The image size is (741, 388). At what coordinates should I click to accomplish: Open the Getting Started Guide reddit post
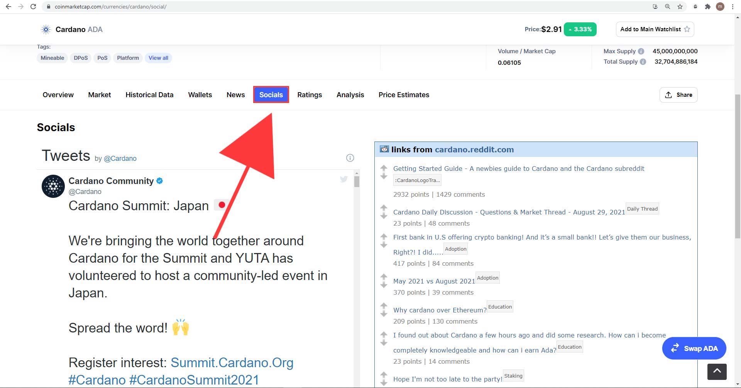[519, 169]
